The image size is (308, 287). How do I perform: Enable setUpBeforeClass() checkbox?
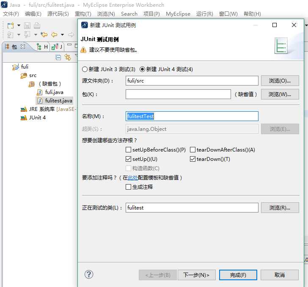coord(128,150)
